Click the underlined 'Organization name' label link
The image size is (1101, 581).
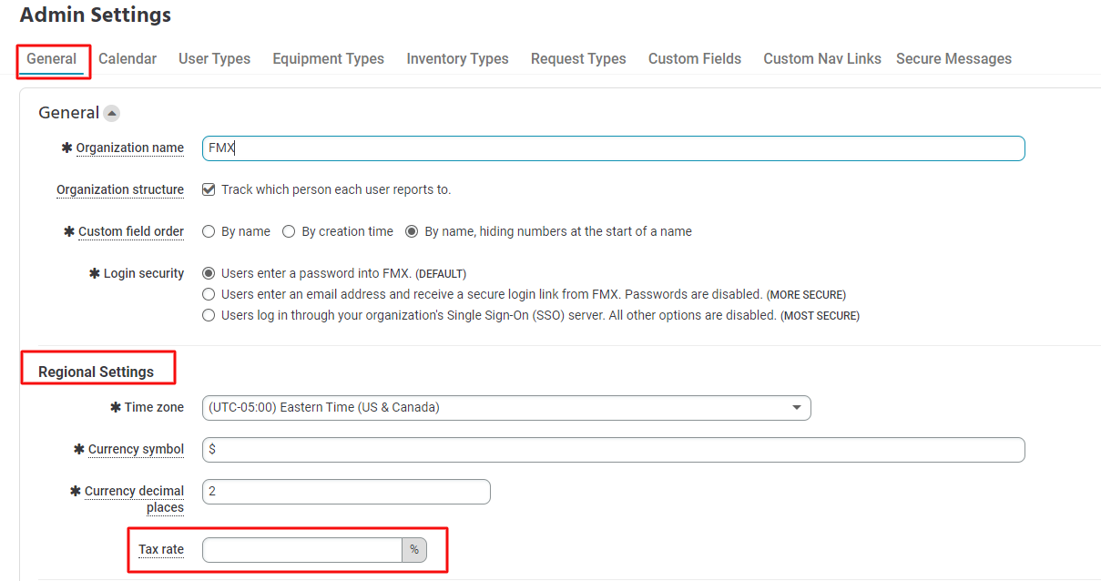pos(130,148)
